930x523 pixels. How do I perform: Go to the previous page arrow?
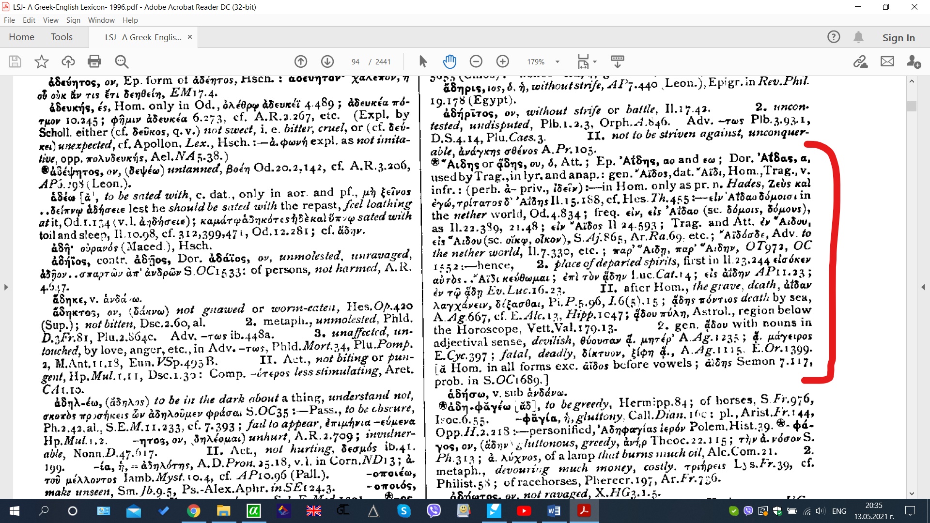301,62
